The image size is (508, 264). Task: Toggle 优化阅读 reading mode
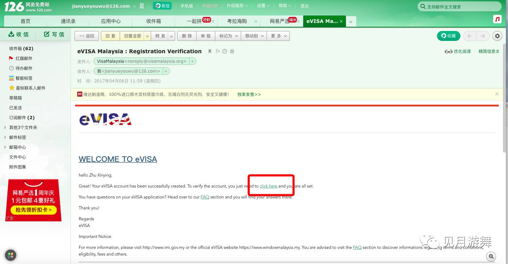pyautogui.click(x=458, y=51)
